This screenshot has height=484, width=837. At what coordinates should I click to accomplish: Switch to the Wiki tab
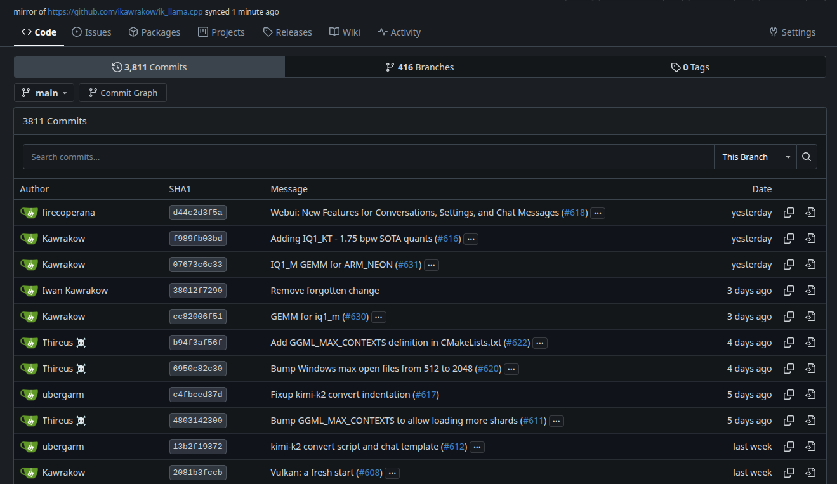[x=345, y=32]
